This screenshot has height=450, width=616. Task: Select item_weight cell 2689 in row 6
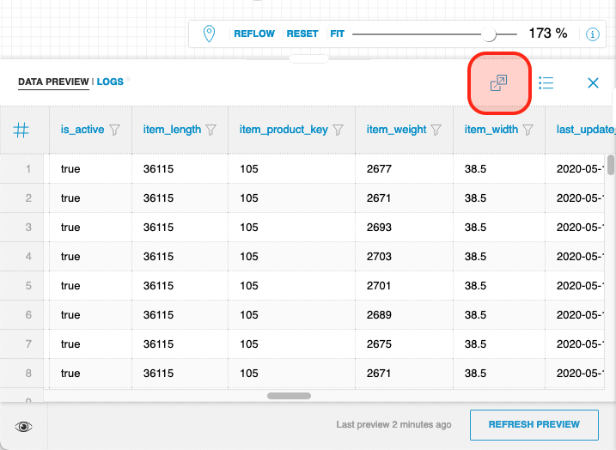pos(379,315)
